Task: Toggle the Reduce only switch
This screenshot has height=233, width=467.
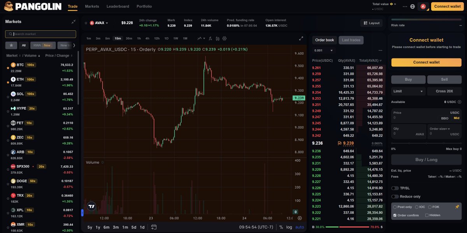Action: [395, 196]
